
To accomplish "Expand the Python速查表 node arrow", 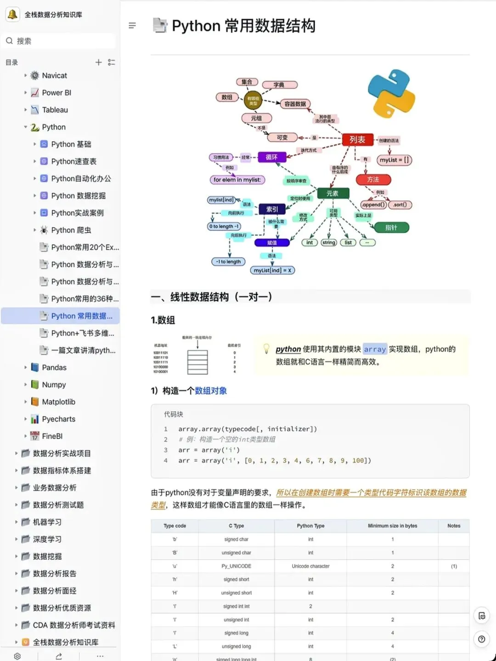I will point(34,161).
